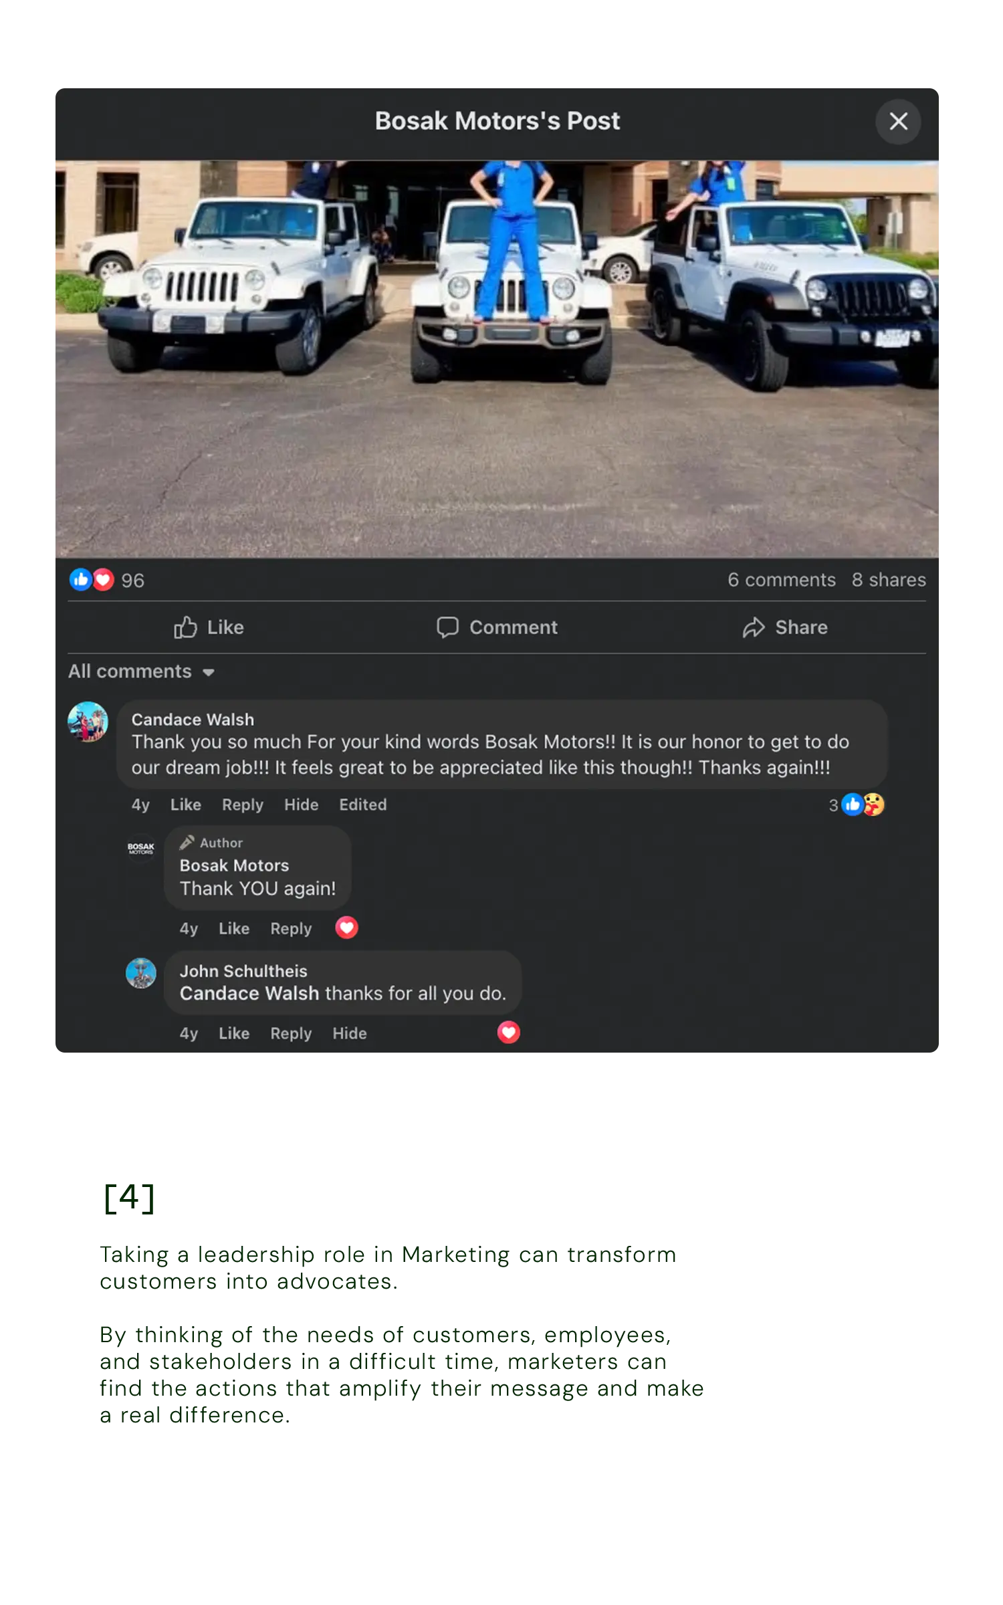Like the Bosak Motors 'Thank YOU again!' reply

(x=234, y=928)
